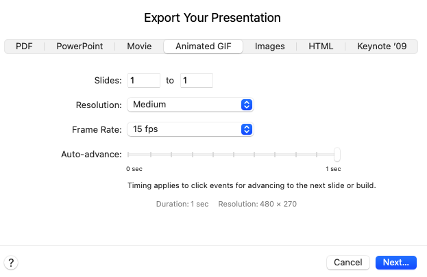Image resolution: width=427 pixels, height=277 pixels.
Task: Focus the Slides ending number field
Action: [x=196, y=81]
